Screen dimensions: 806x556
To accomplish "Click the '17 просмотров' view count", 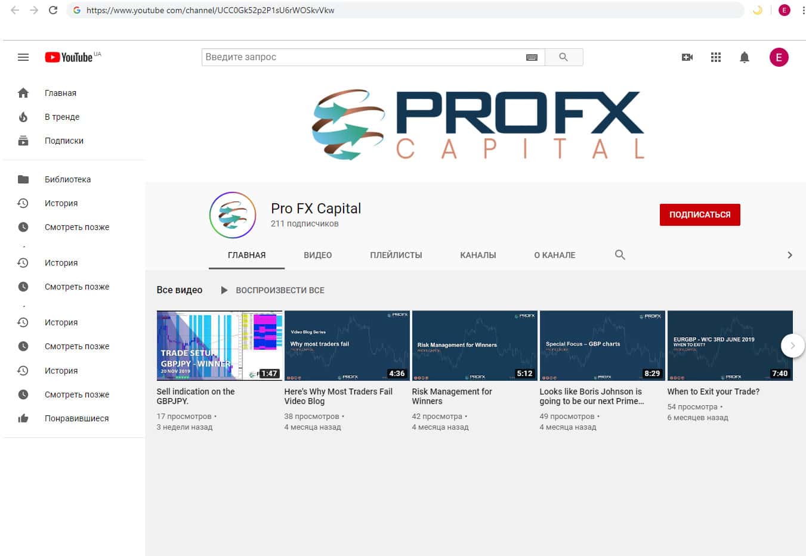I will [184, 417].
